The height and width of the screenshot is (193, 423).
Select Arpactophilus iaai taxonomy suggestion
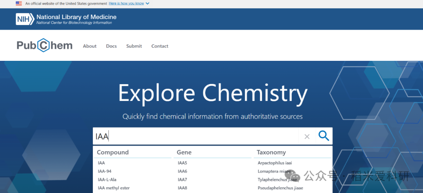pyautogui.click(x=275, y=163)
